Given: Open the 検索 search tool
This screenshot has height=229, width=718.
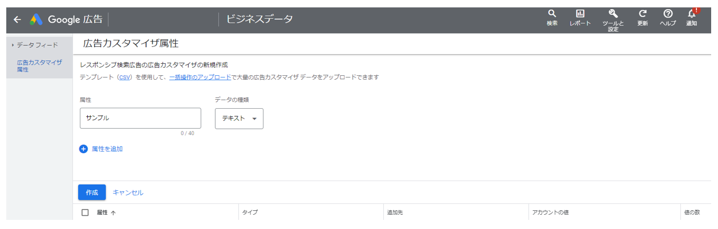Looking at the screenshot, I should click(552, 18).
